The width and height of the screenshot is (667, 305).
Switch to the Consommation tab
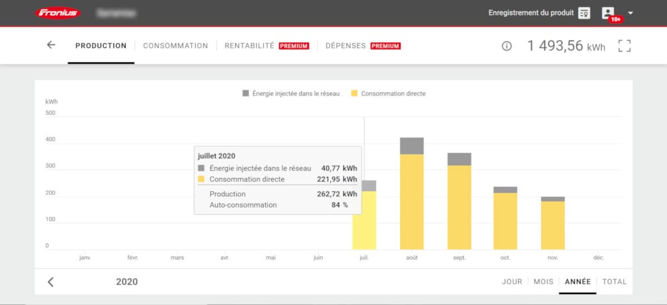(176, 46)
